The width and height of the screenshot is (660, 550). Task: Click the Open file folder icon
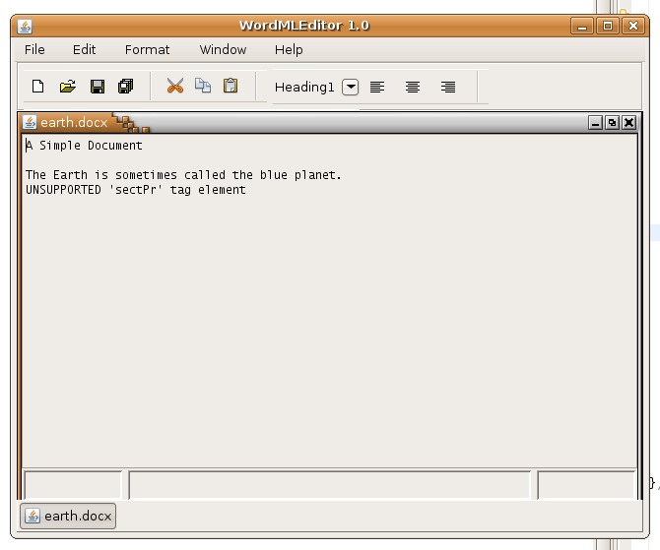point(67,87)
